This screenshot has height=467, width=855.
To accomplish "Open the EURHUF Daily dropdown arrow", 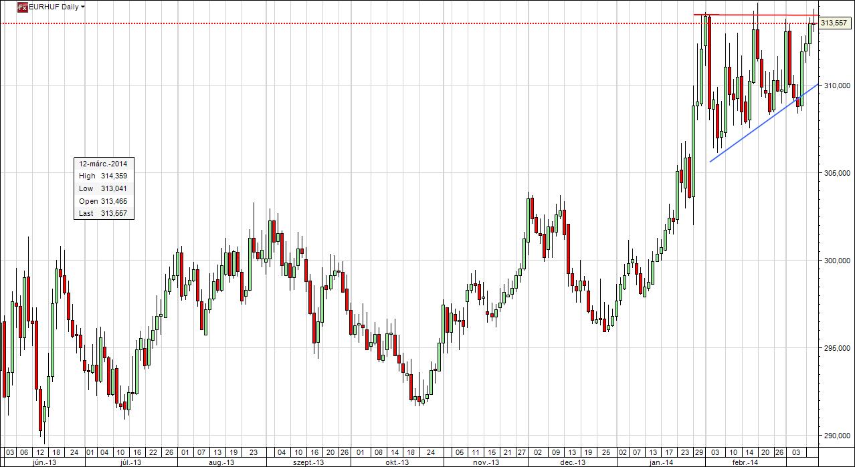I will point(83,7).
